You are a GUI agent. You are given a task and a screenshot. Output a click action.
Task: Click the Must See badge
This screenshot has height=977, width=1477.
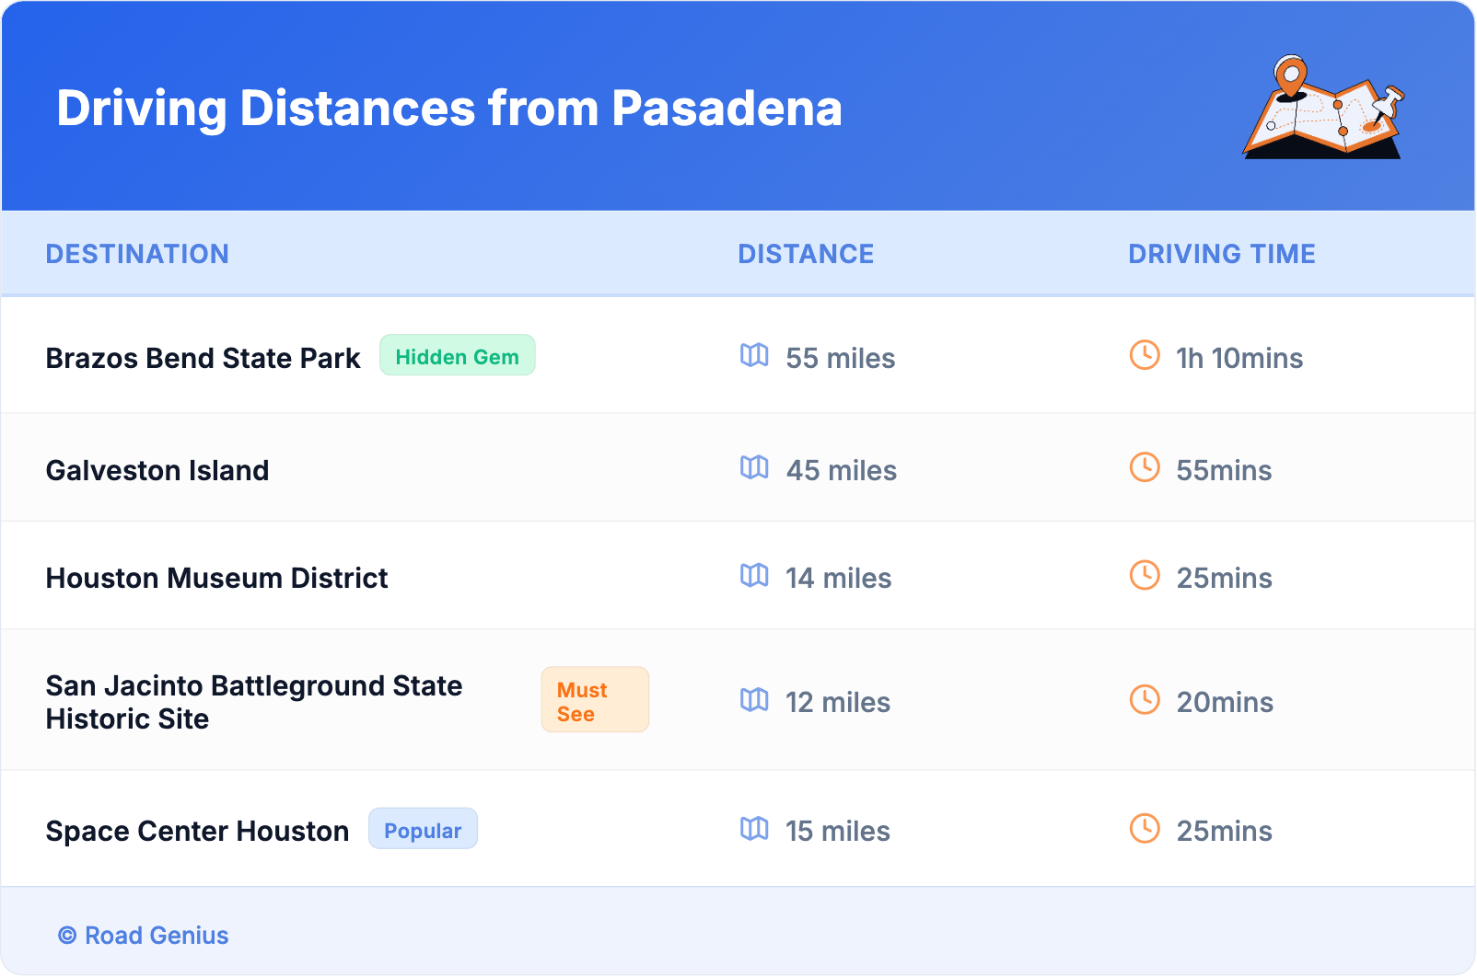click(x=594, y=700)
